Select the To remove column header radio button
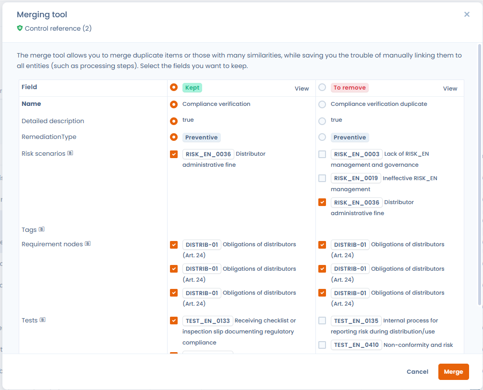The width and height of the screenshot is (483, 390). pos(322,87)
